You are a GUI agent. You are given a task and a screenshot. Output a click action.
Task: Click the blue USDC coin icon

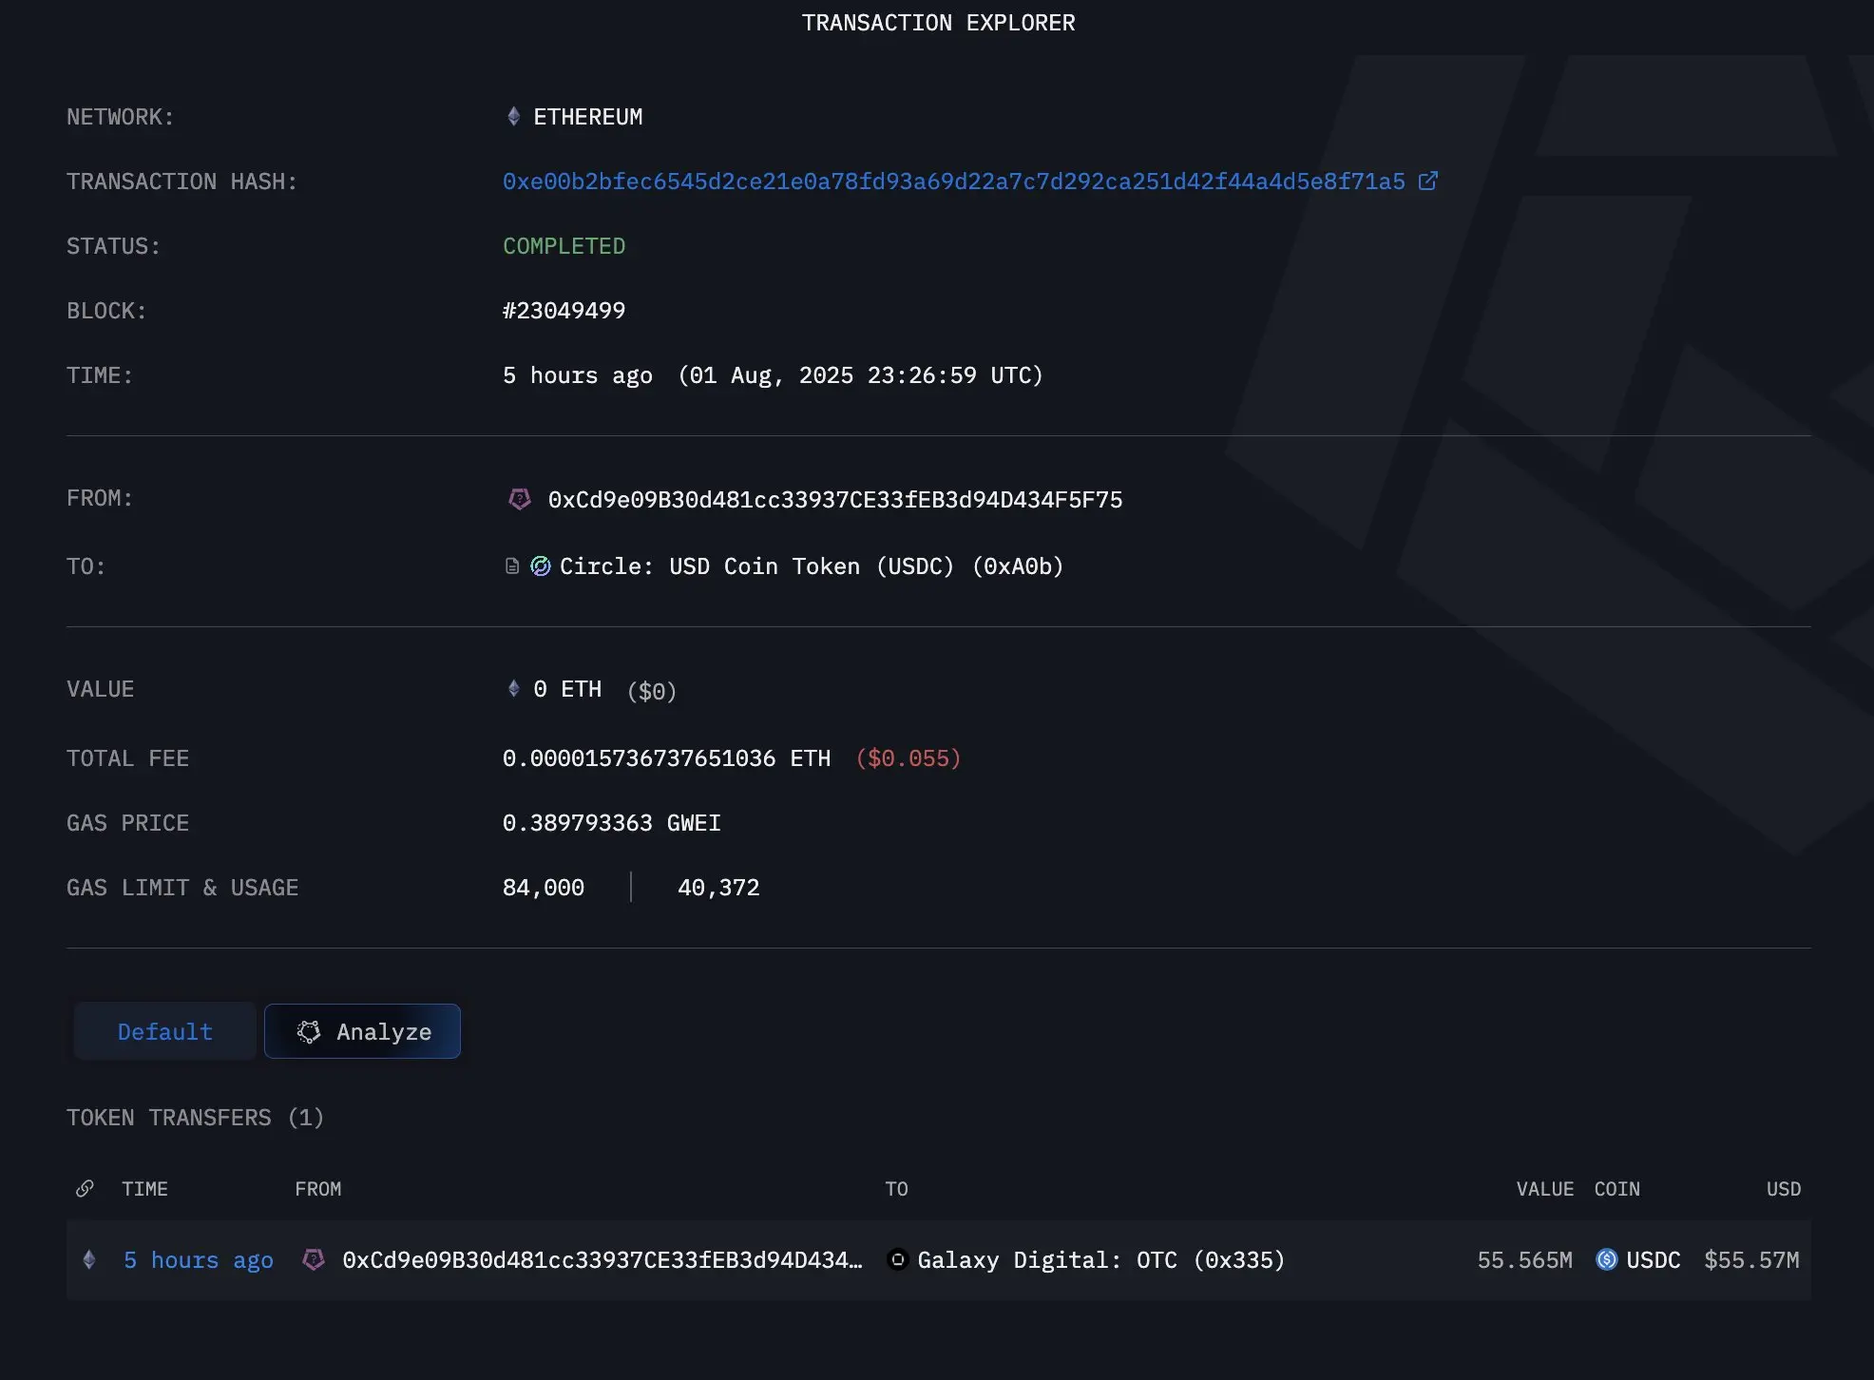tap(1606, 1259)
